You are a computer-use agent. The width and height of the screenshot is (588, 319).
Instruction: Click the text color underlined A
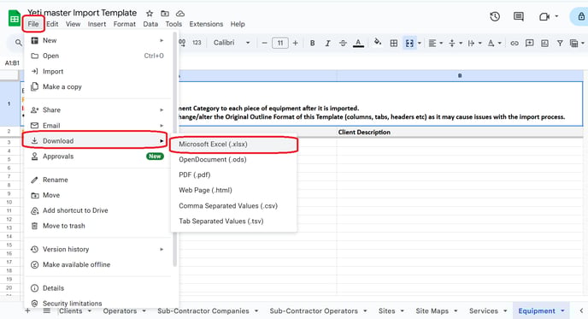pyautogui.click(x=358, y=43)
